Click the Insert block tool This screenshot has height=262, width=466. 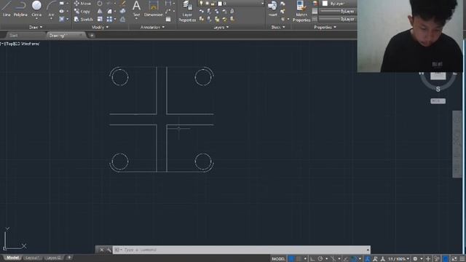click(272, 9)
